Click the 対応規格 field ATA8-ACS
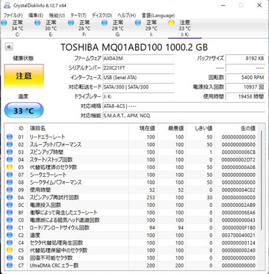 click(184, 106)
